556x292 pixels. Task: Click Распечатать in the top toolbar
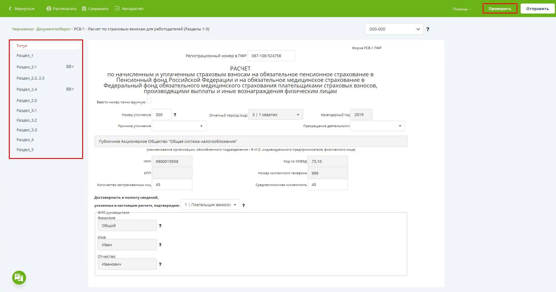65,9
